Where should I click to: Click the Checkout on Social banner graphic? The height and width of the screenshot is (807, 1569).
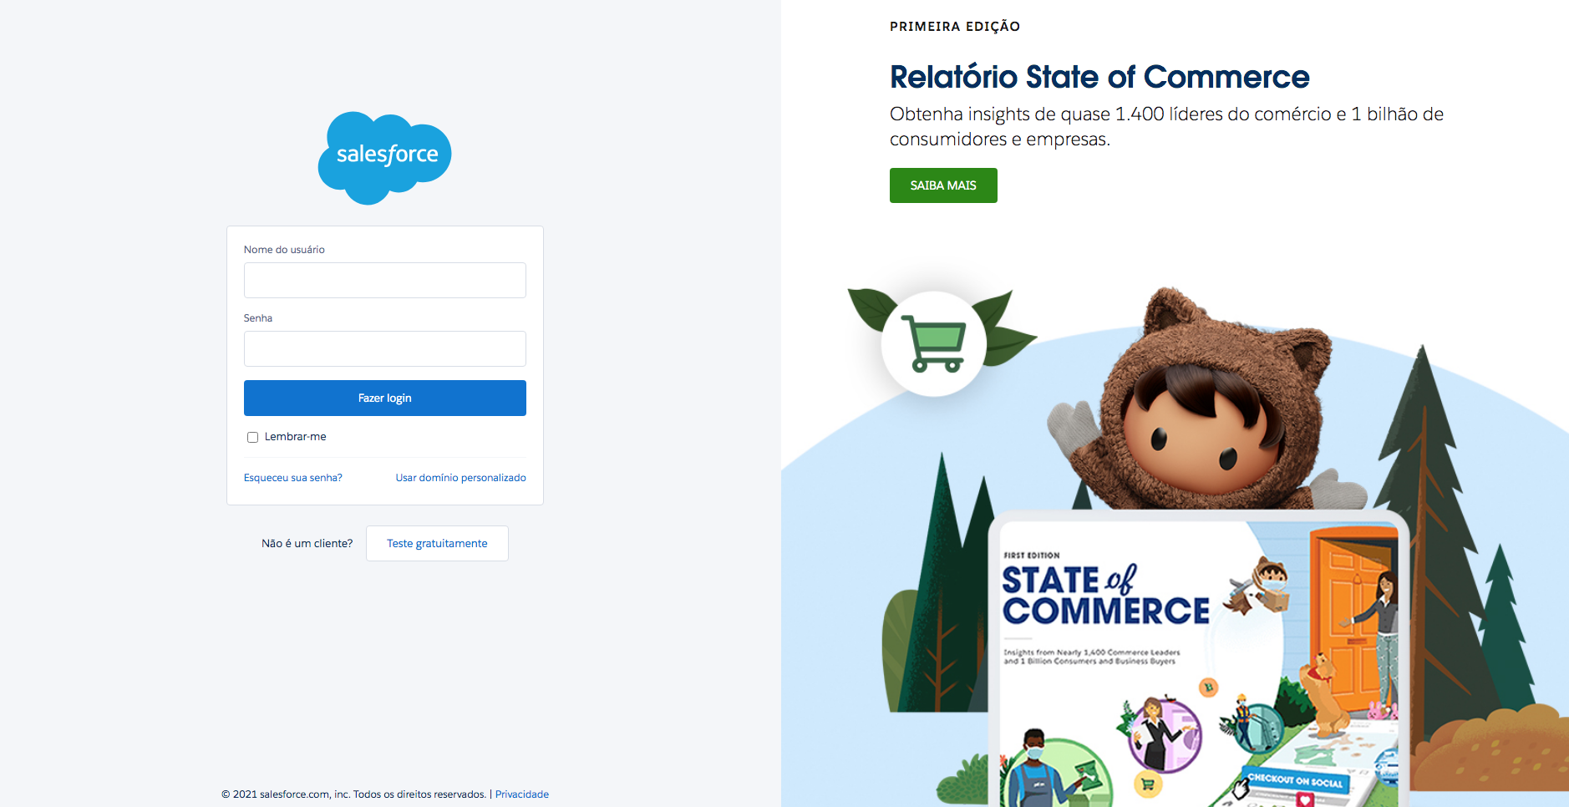pos(1296,781)
